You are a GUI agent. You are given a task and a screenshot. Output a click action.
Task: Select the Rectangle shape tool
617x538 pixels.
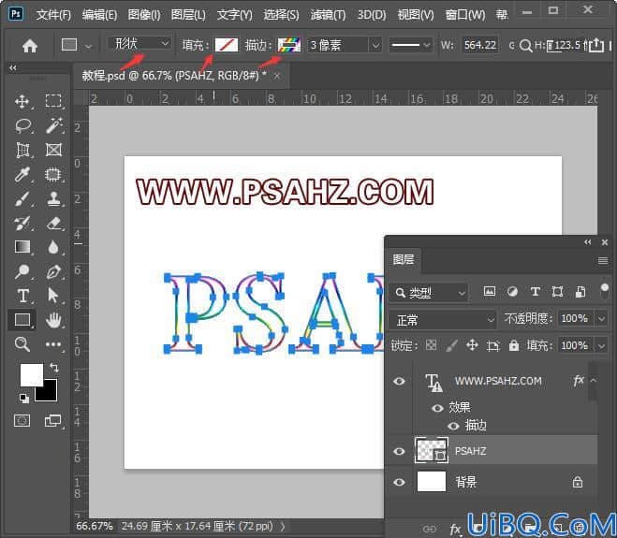coord(22,320)
